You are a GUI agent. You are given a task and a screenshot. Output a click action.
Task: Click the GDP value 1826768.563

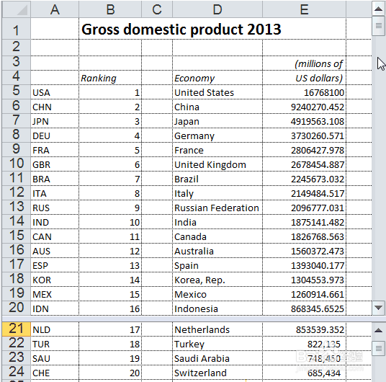[x=305, y=236]
